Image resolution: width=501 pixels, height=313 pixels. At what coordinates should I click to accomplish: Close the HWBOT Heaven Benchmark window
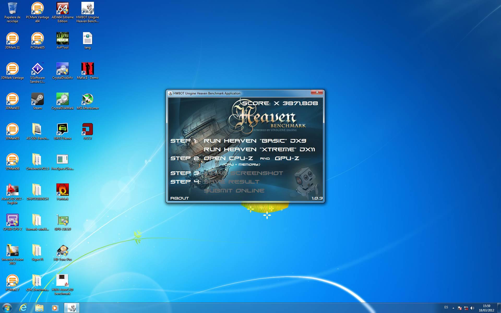coord(317,92)
